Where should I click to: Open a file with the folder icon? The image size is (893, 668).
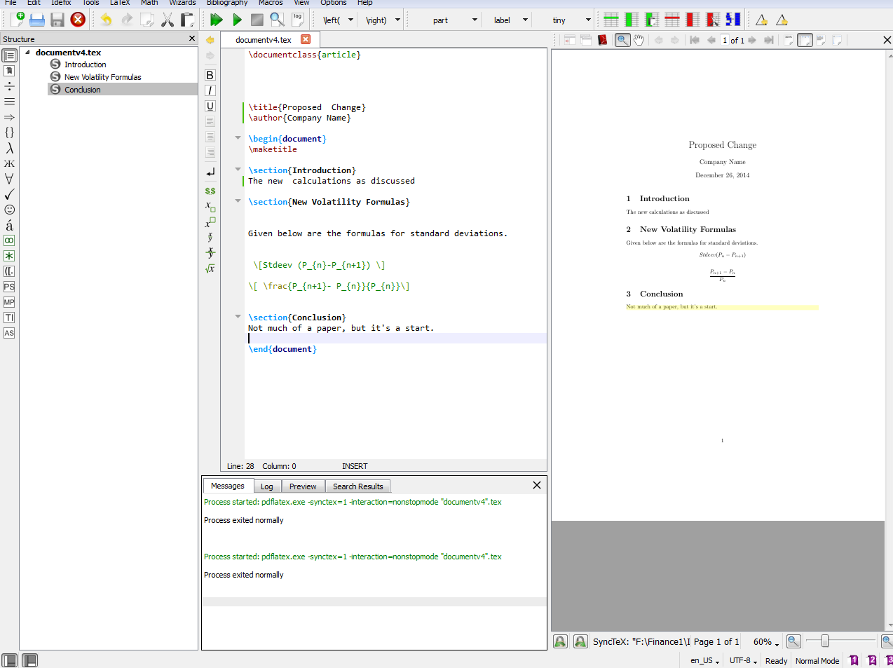pos(37,20)
